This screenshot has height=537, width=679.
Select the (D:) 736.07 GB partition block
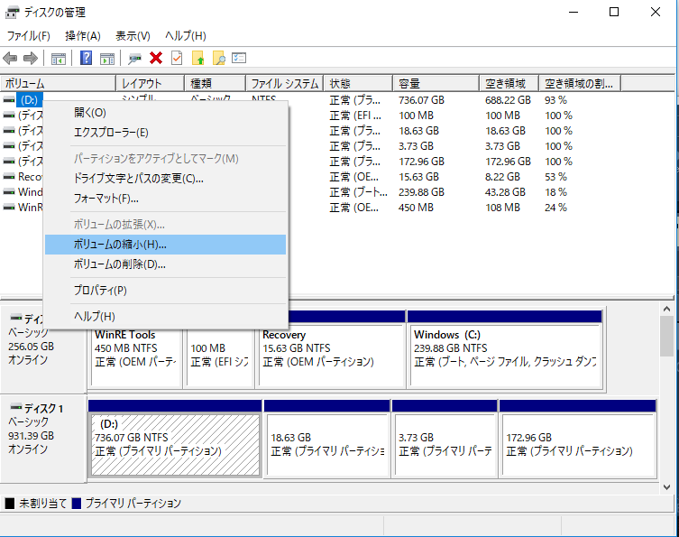(175, 439)
